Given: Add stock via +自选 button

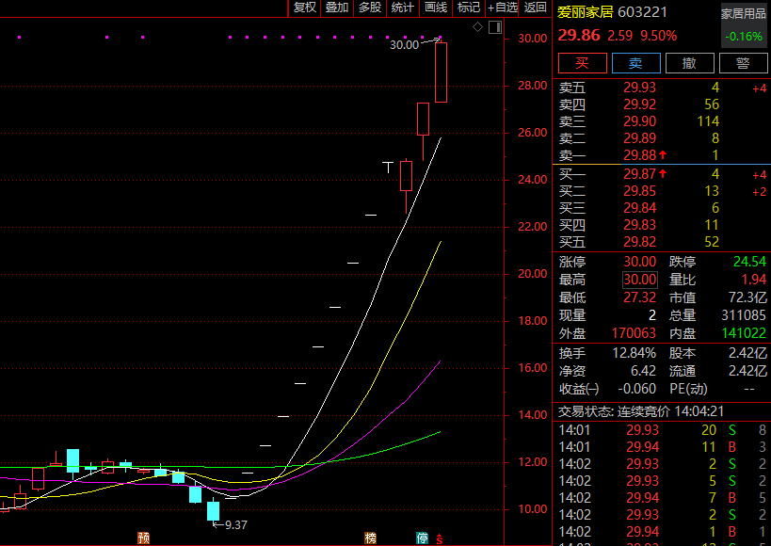Looking at the screenshot, I should (x=503, y=8).
